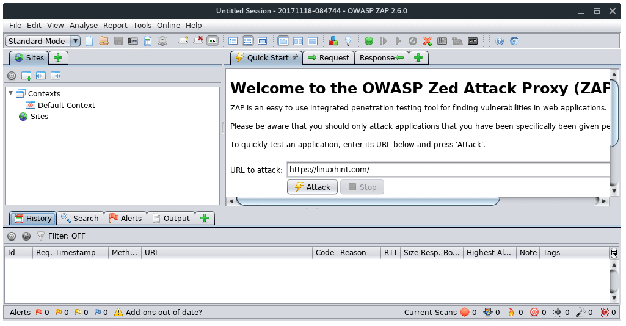Toggle the show tab names icon
This screenshot has width=626, height=326.
tap(213, 41)
